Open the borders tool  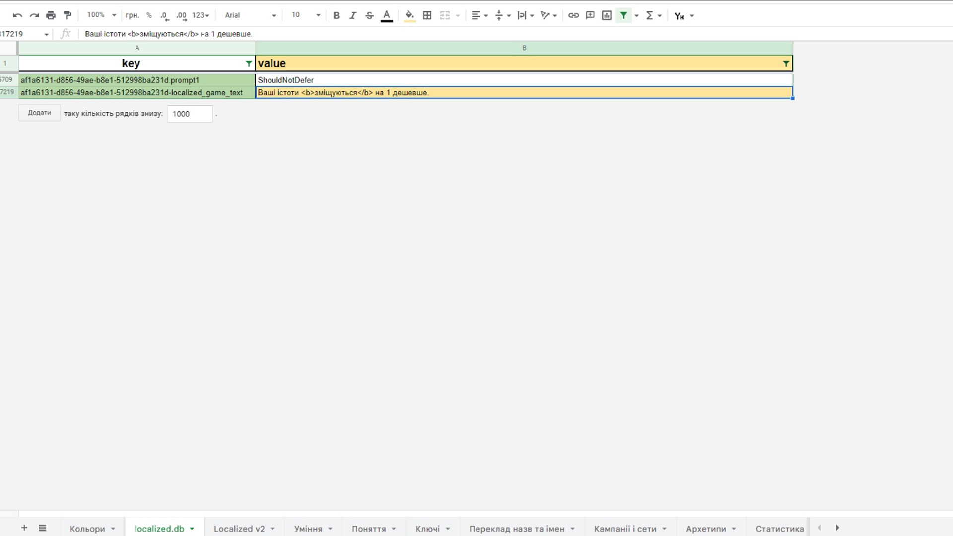click(427, 15)
